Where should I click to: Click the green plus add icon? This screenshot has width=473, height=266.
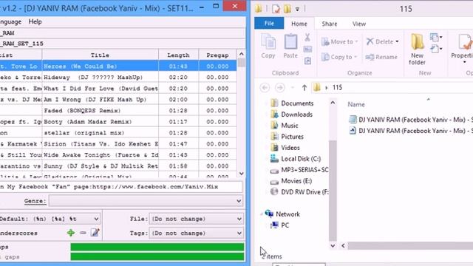(x=71, y=233)
